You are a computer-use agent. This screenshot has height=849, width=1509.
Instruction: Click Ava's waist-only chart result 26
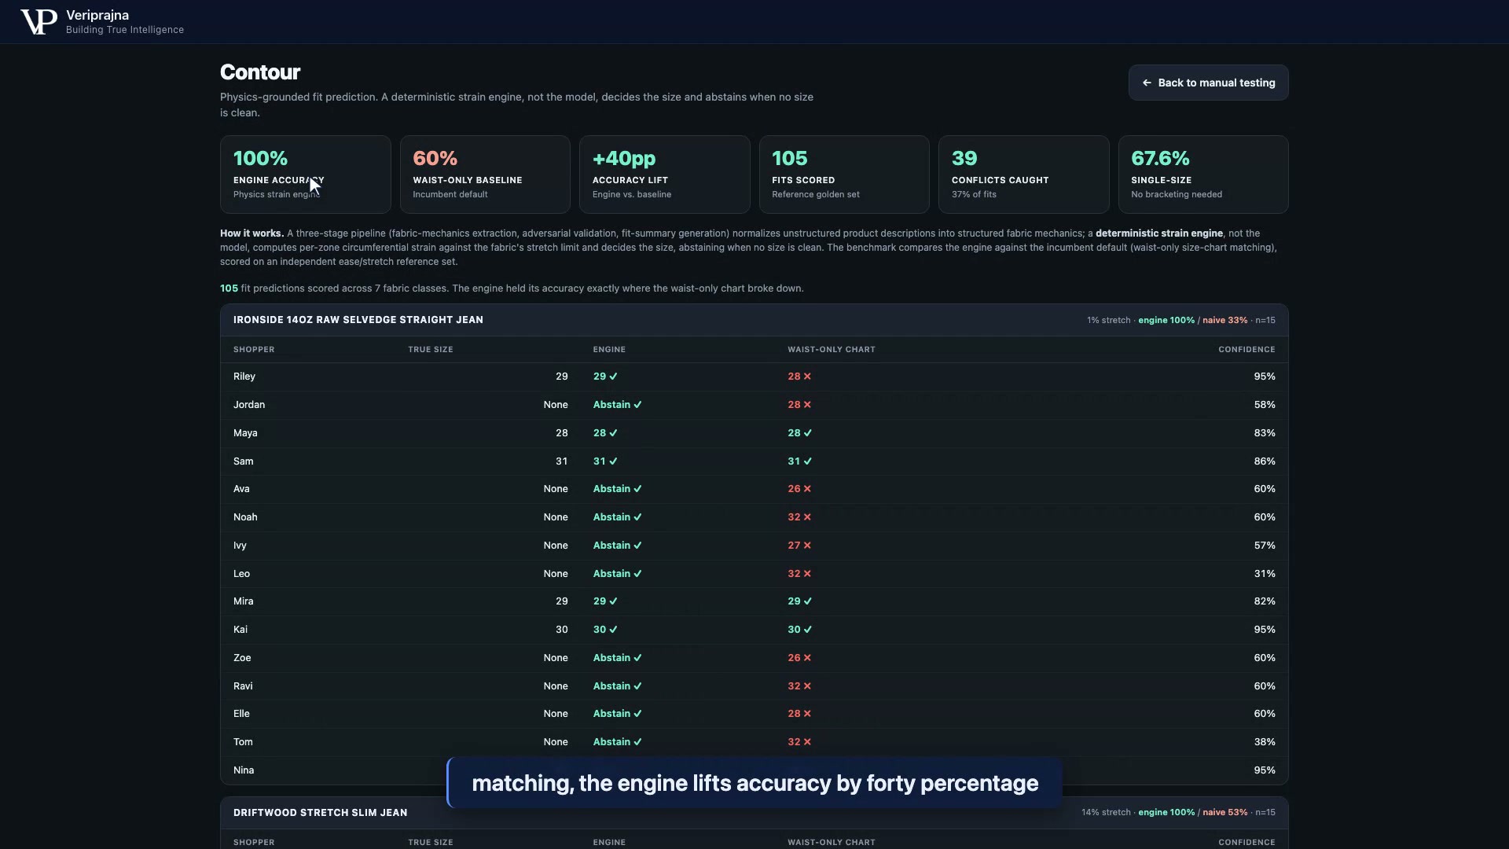[799, 489]
